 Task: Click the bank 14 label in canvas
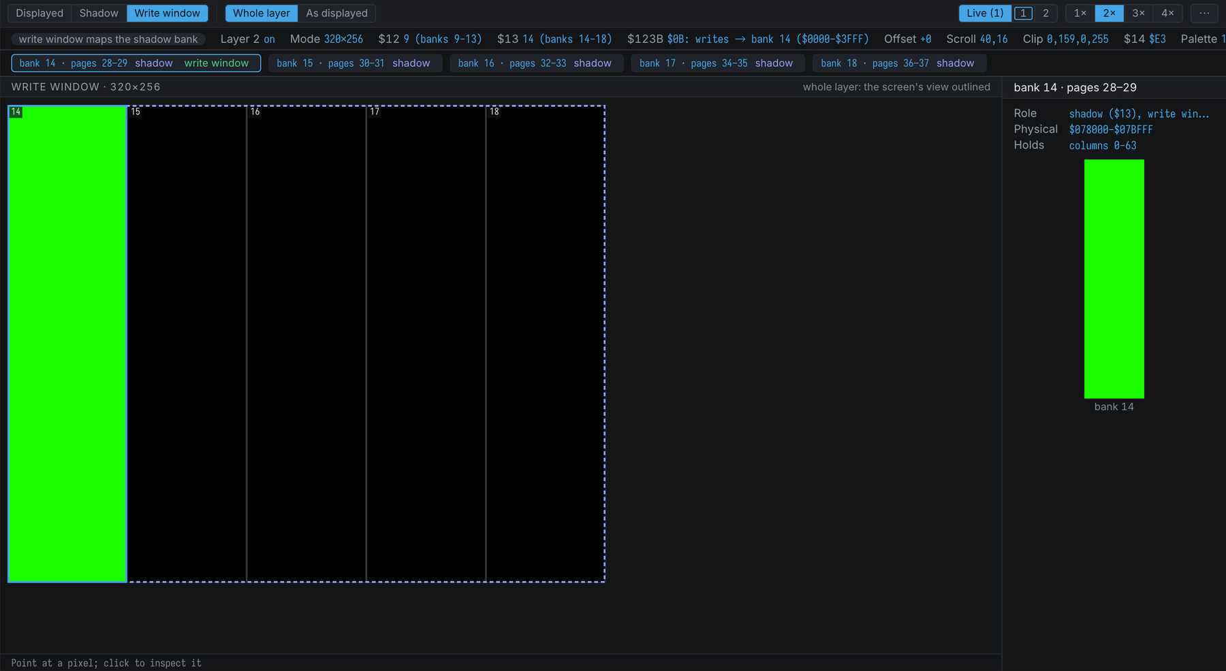point(16,112)
